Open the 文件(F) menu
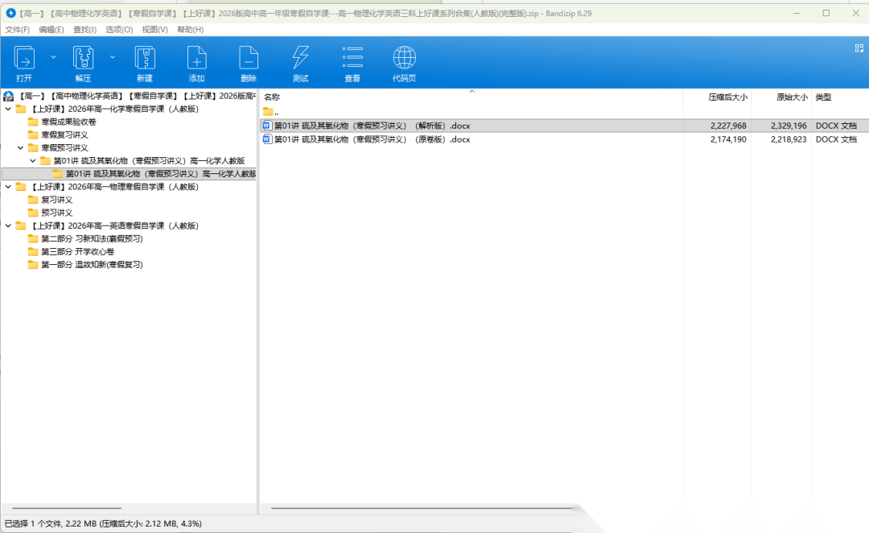The image size is (869, 533). pos(17,30)
